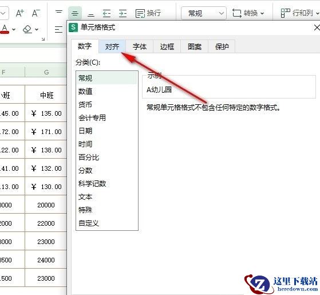Screen dimensions: 320x295
Task: Open the 常规 number format dropdown
Action: tap(203, 14)
